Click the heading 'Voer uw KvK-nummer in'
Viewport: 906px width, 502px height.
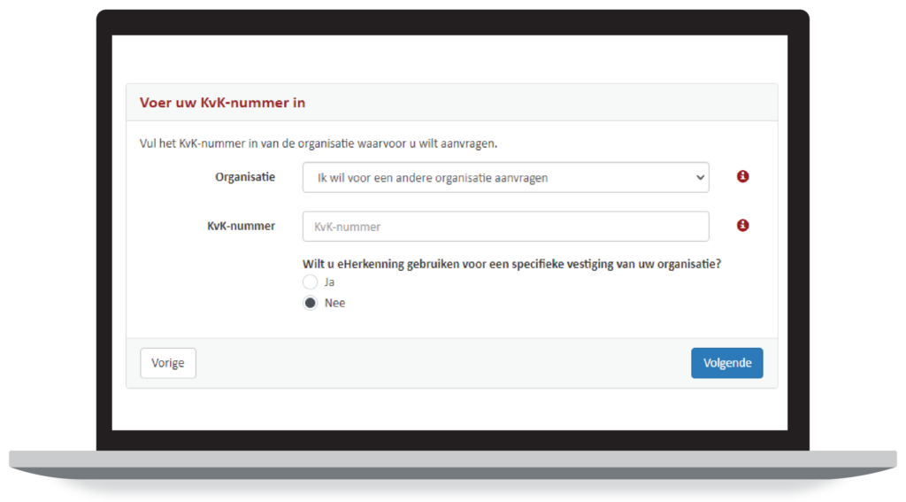(x=222, y=103)
